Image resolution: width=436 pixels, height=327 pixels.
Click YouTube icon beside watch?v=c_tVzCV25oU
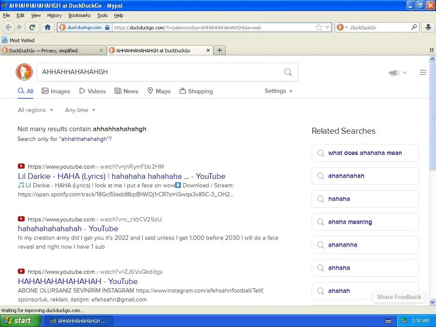click(x=21, y=219)
